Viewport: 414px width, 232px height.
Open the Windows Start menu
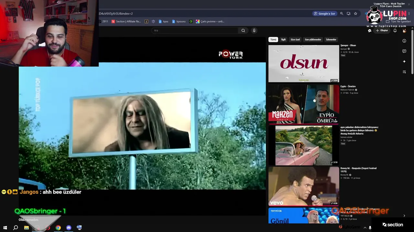(x=5, y=228)
